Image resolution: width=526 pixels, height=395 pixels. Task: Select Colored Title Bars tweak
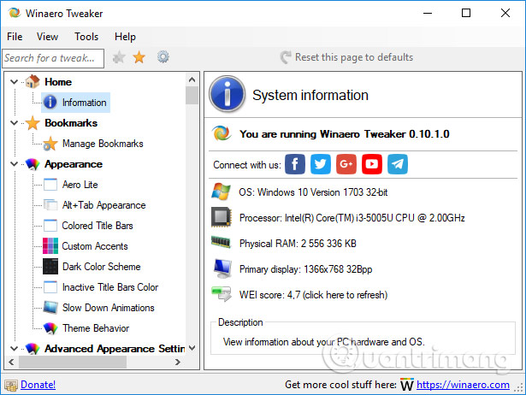tap(98, 226)
